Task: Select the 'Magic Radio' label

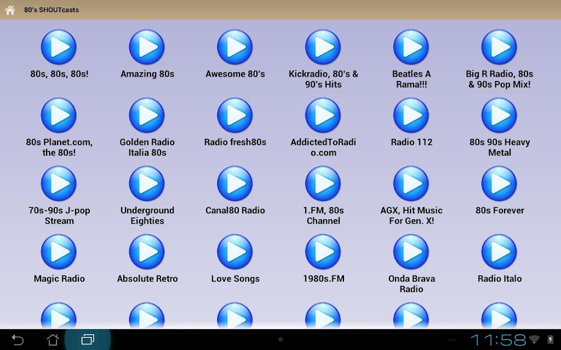Action: [59, 278]
